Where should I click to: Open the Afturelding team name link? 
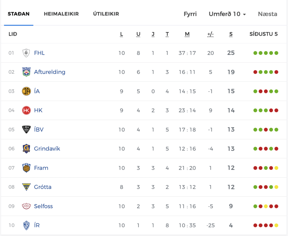click(x=49, y=72)
